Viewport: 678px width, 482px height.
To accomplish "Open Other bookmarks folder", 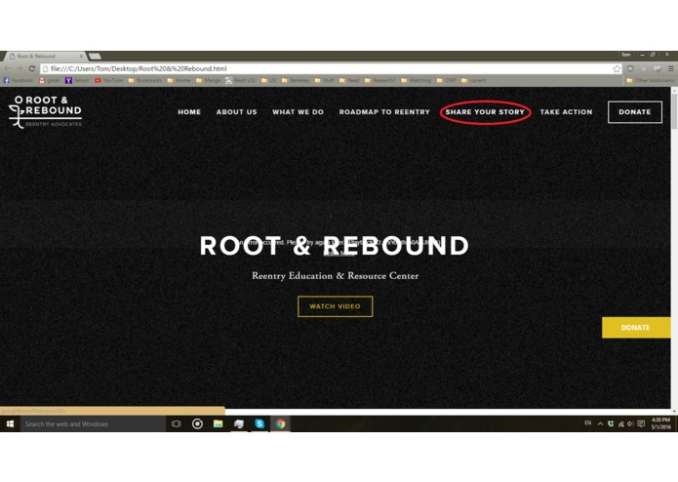I will (651, 80).
